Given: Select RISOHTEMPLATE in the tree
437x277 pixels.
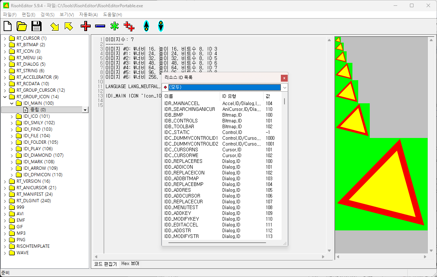Looking at the screenshot, I should coord(33,246).
